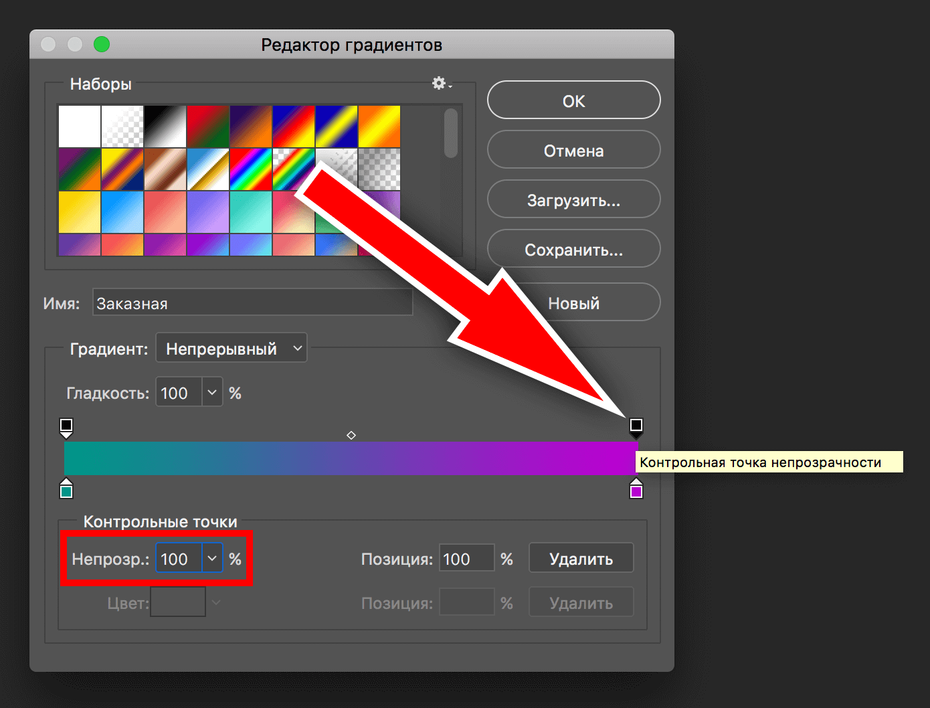Expand the gradient type dropdown Непрерывный
The image size is (930, 708).
pyautogui.click(x=231, y=349)
